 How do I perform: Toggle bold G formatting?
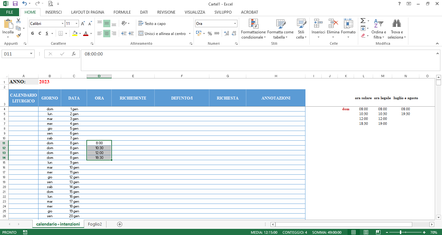pos(33,33)
